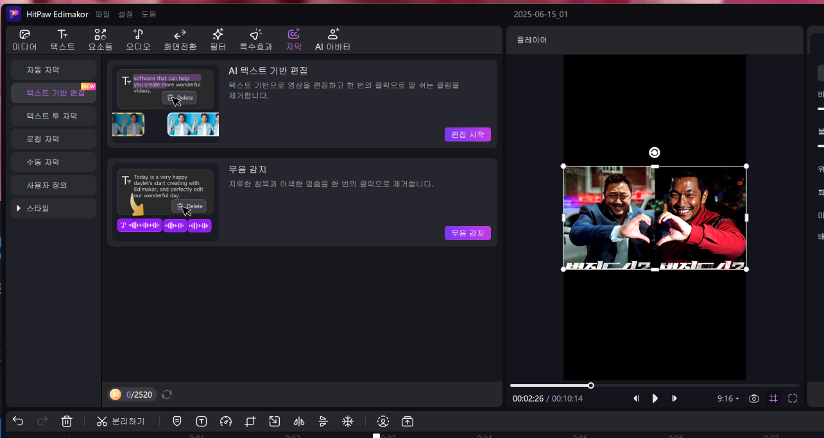Select the crop tool in timeline toolbar

coord(250,421)
